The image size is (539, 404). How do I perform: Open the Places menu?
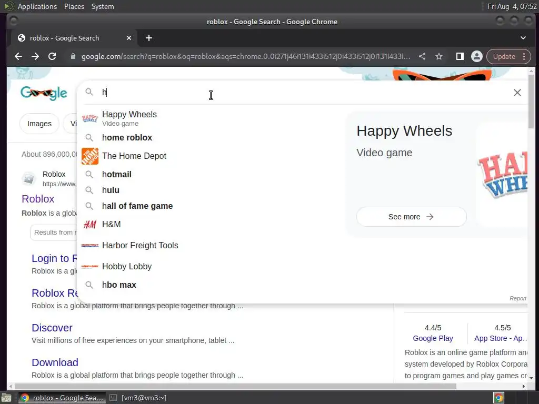(74, 6)
